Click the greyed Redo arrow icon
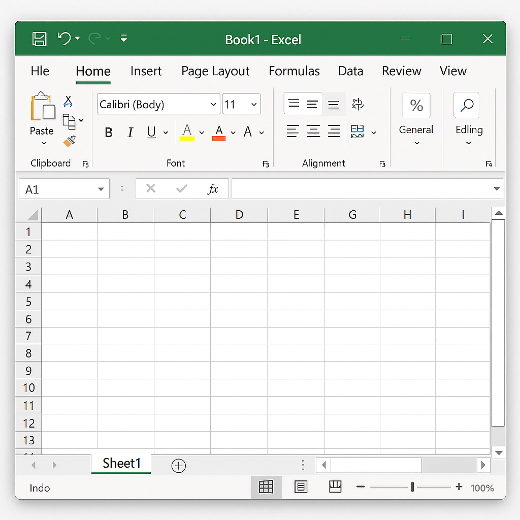Image resolution: width=520 pixels, height=520 pixels. (94, 39)
